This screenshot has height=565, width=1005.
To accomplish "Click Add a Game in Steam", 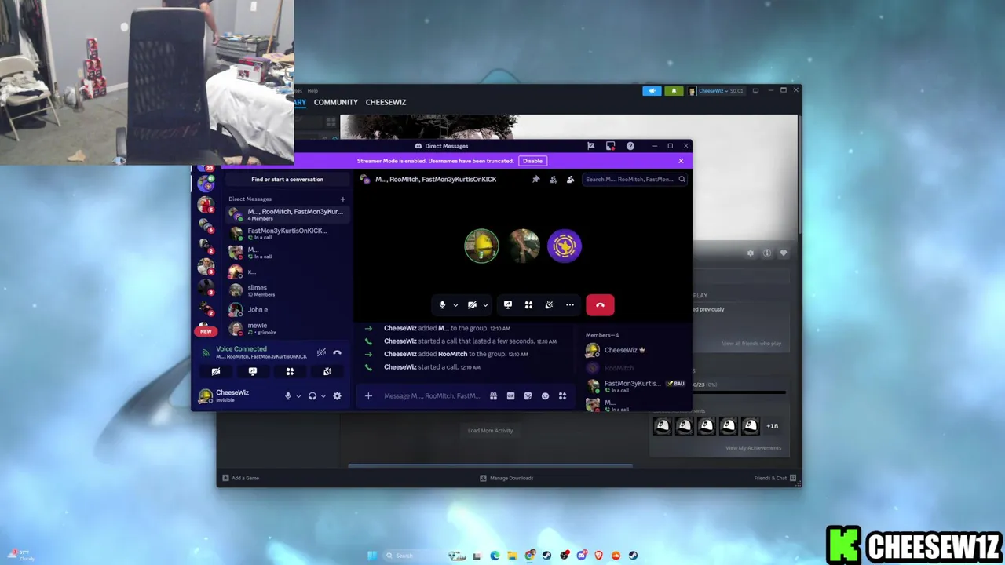I will coord(240,478).
